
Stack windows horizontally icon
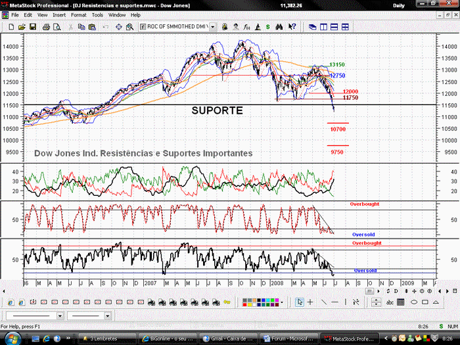tap(334, 27)
